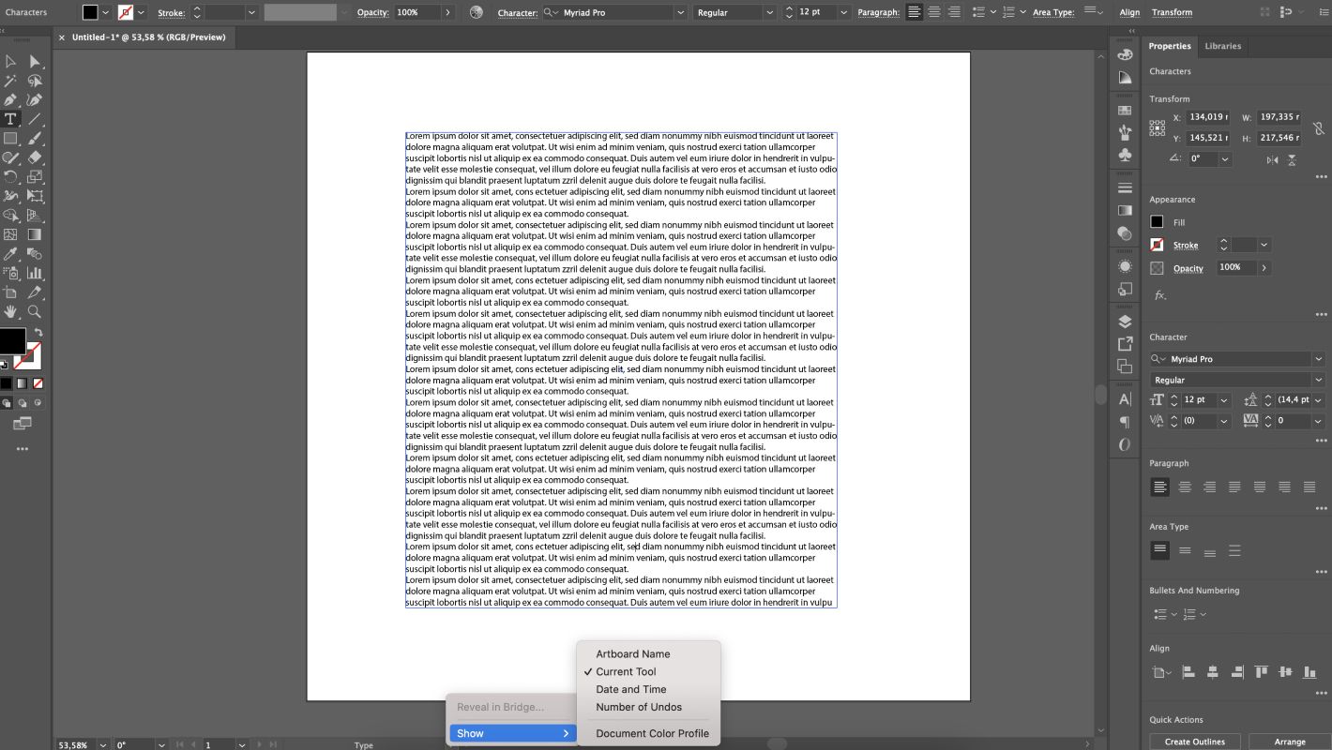1332x750 pixels.
Task: Choose the Column Graph tool
Action: 35,274
